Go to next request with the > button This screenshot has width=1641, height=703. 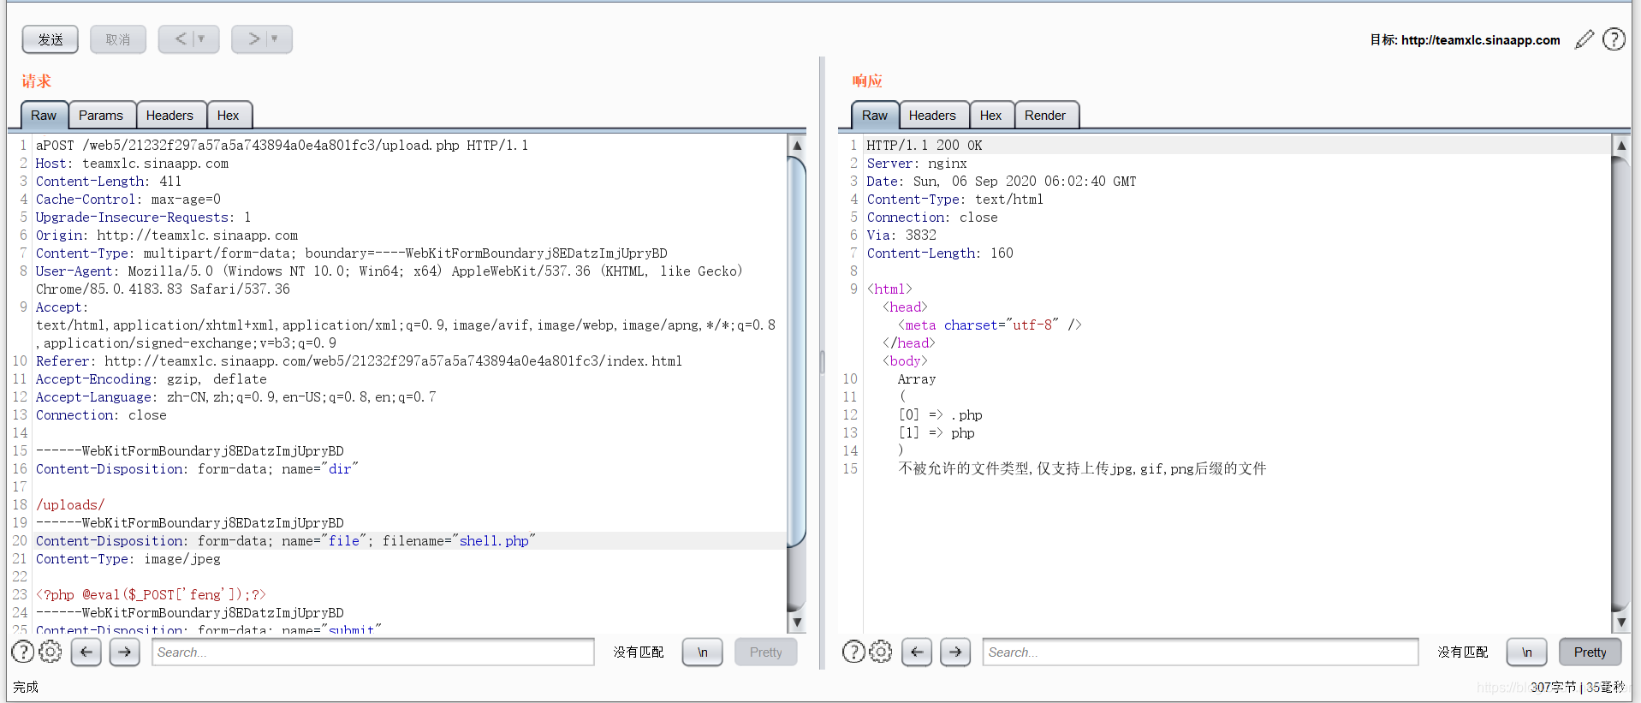tap(253, 39)
